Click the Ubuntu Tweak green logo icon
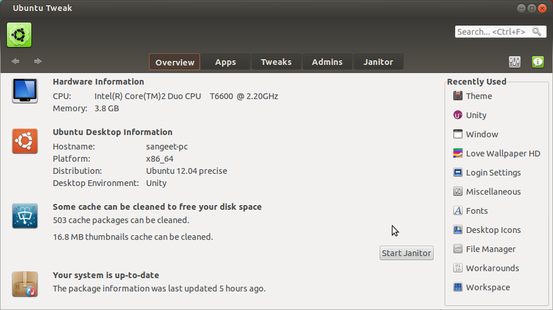Image resolution: width=553 pixels, height=310 pixels. 19,35
